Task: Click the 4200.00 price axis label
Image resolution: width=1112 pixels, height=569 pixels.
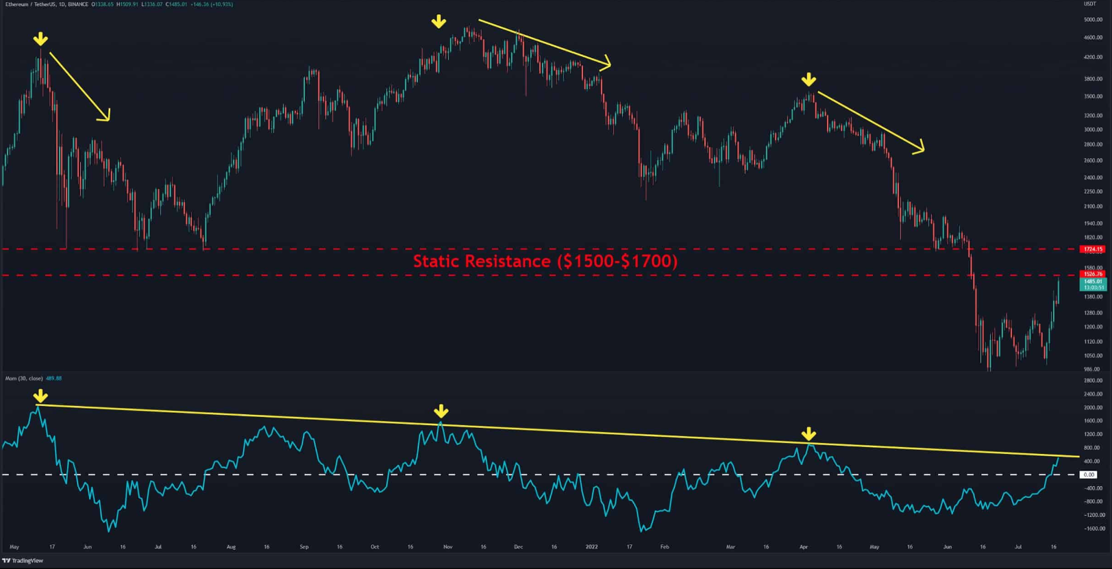Action: point(1093,58)
